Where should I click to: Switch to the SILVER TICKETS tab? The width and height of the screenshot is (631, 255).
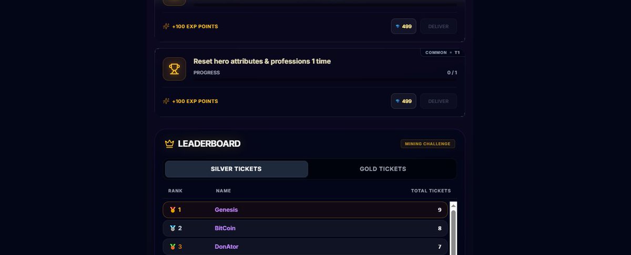236,169
